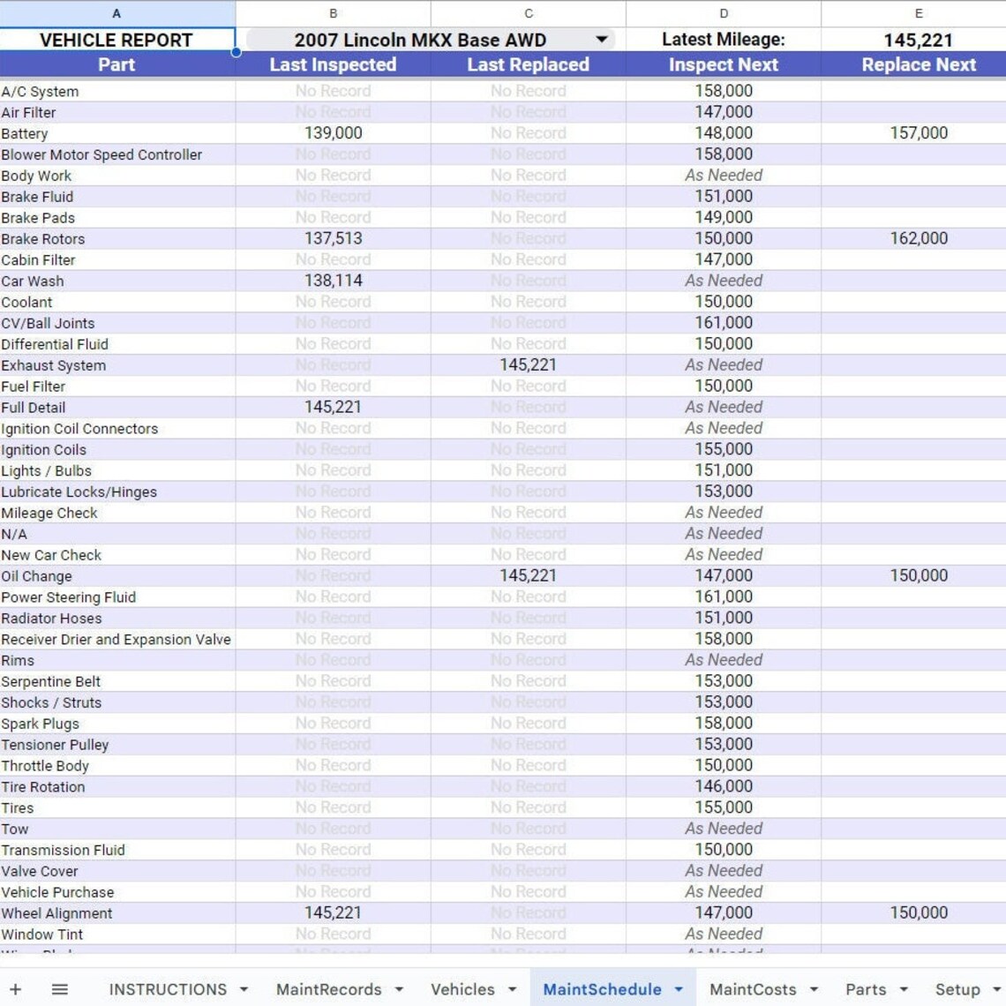Open the MaintRecords sheet tab dropdown arrow
Screen dimensions: 1006x1006
[400, 989]
